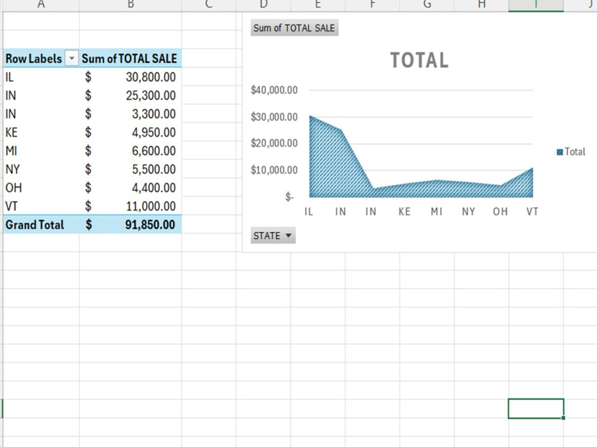The width and height of the screenshot is (597, 447).
Task: Select column C header
Action: point(208,5)
